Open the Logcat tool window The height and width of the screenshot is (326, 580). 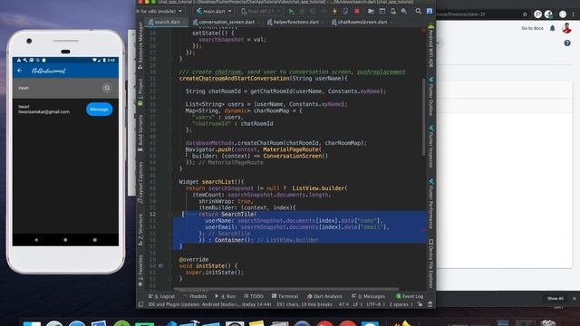point(161,296)
